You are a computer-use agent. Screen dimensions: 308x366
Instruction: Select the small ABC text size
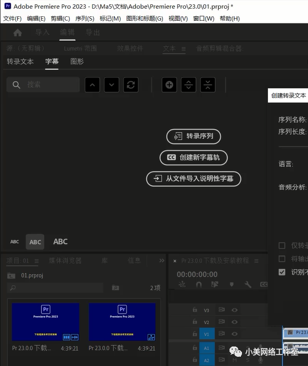point(15,242)
